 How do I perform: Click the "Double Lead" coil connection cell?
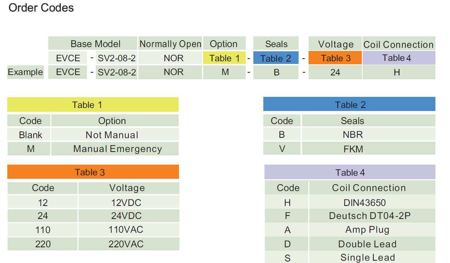(367, 244)
